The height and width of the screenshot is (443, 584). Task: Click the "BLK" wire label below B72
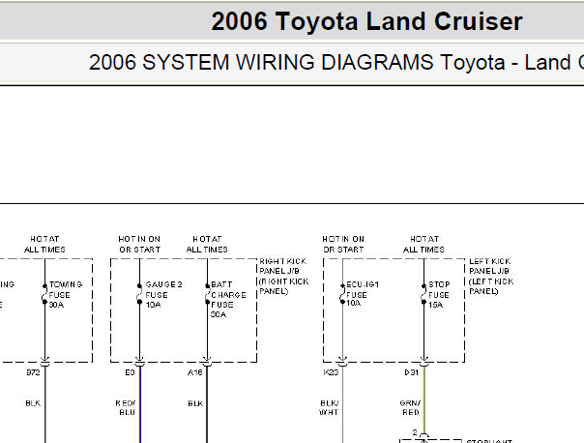coord(33,403)
